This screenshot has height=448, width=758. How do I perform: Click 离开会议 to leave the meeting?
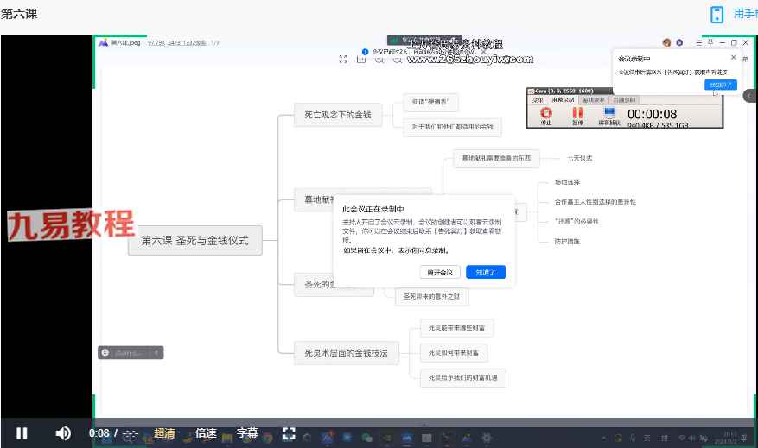pyautogui.click(x=440, y=272)
